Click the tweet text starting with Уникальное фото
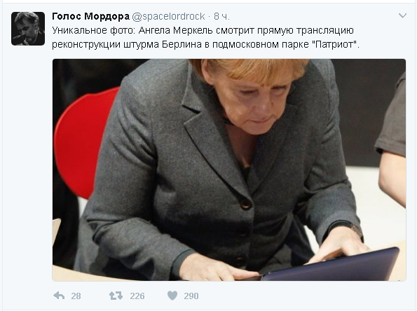The image size is (417, 311). pos(205,37)
